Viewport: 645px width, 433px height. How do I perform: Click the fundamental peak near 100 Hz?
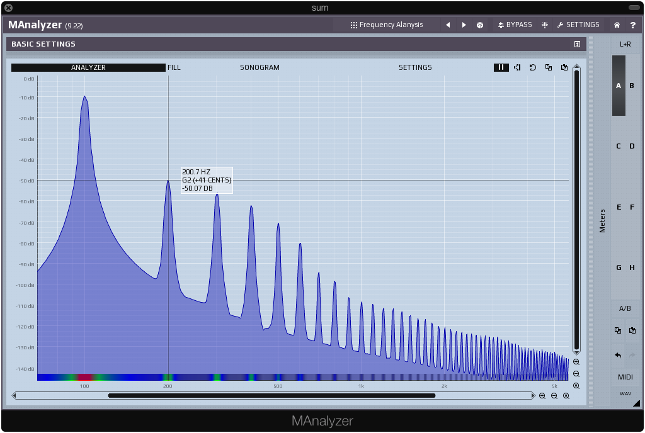(x=85, y=97)
